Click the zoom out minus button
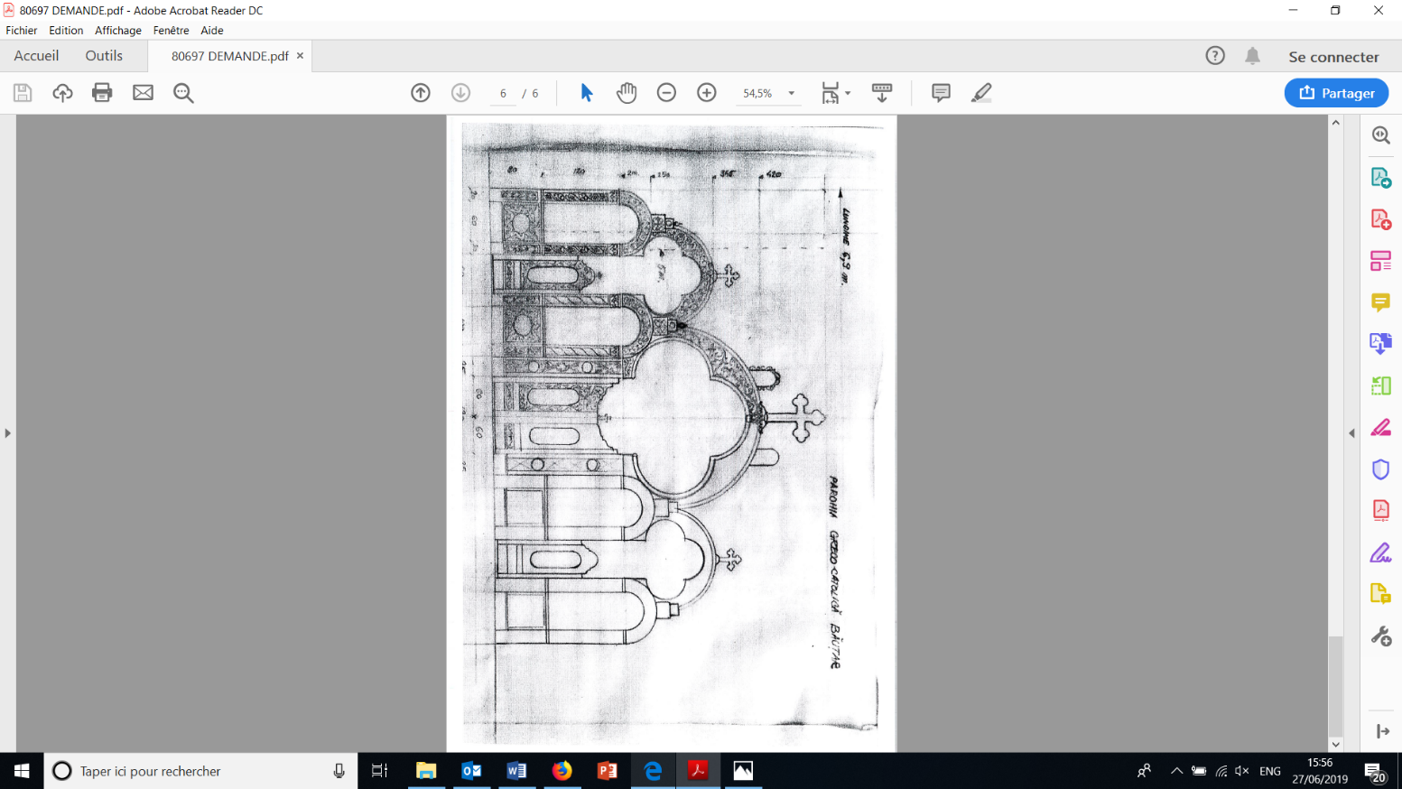1402x789 pixels. coord(666,93)
